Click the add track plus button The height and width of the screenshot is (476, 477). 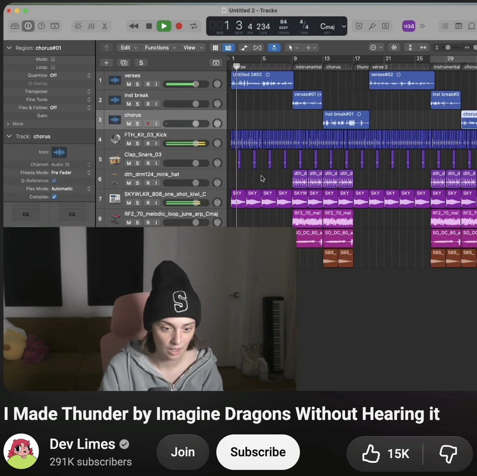point(106,63)
